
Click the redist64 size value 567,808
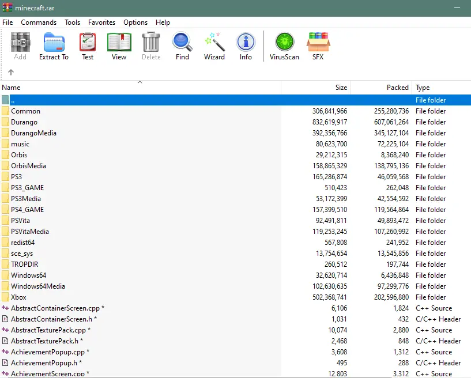click(336, 243)
